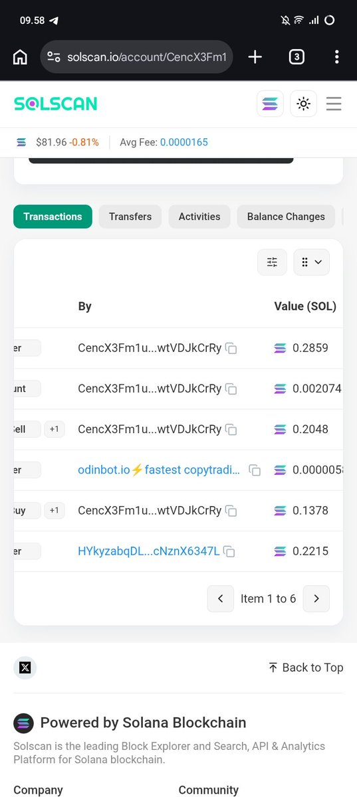The width and height of the screenshot is (357, 797).
Task: Open a new browser tab with plus
Action: click(x=255, y=57)
